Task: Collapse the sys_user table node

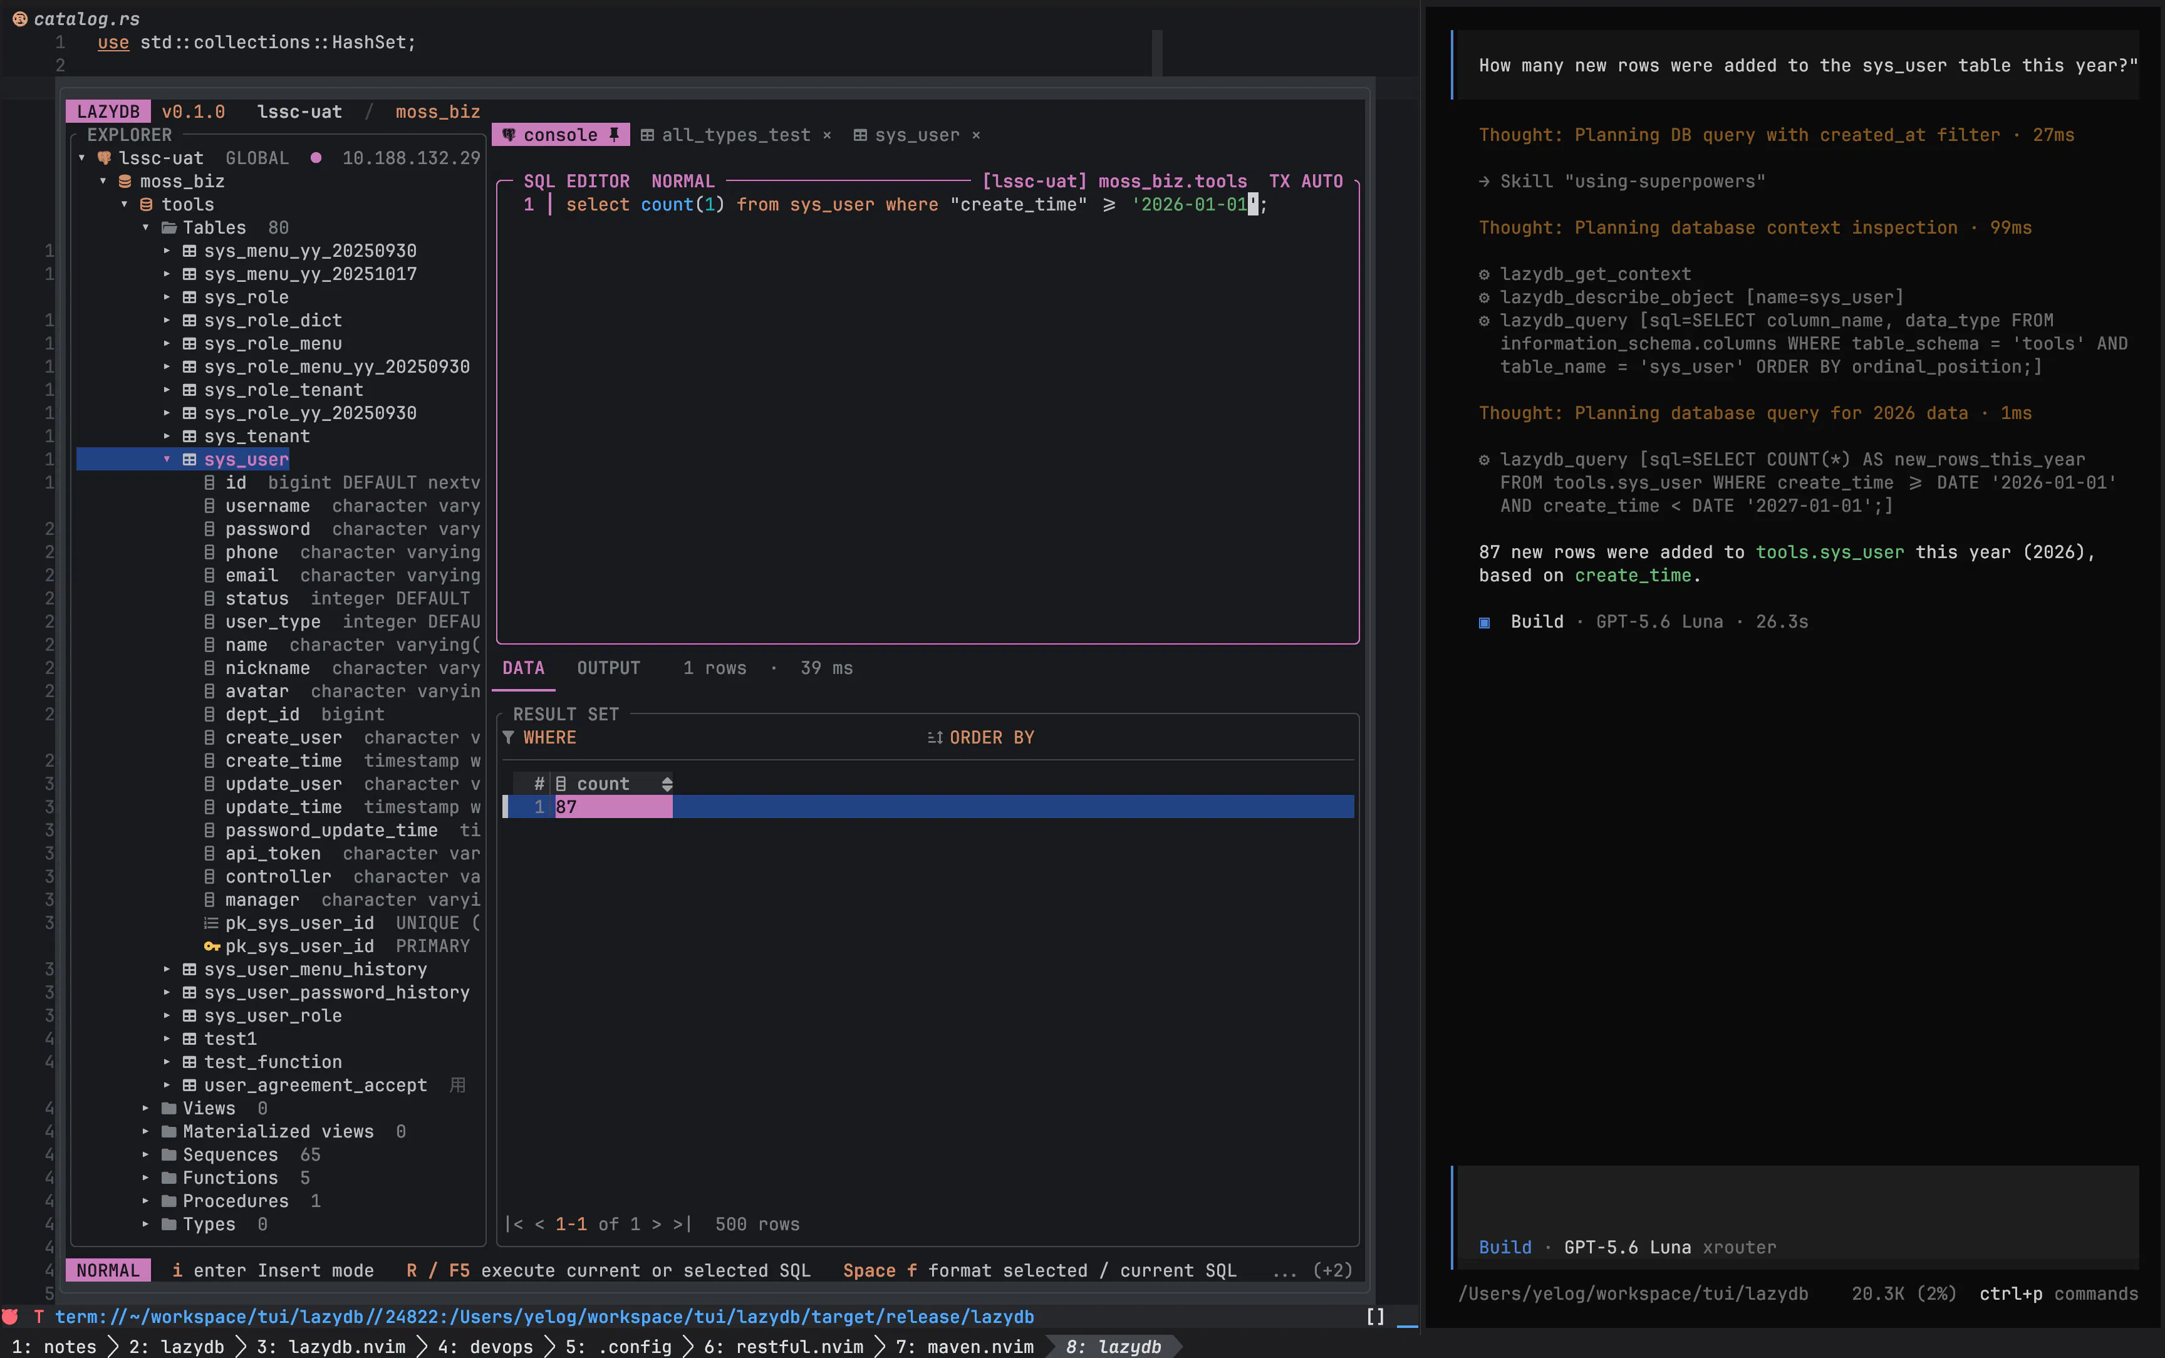Action: click(x=167, y=460)
